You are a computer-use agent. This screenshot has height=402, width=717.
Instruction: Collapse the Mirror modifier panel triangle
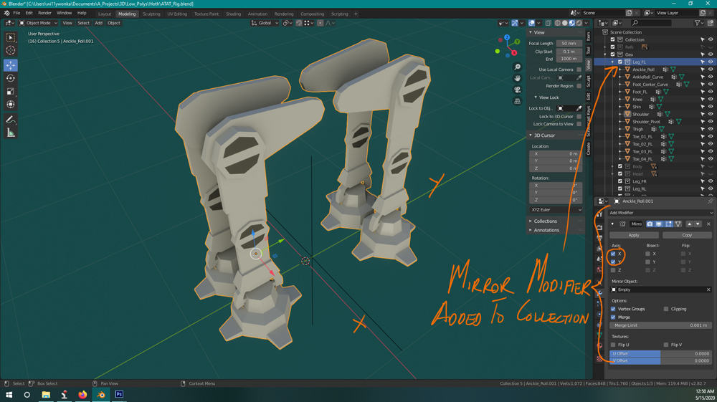[613, 224]
